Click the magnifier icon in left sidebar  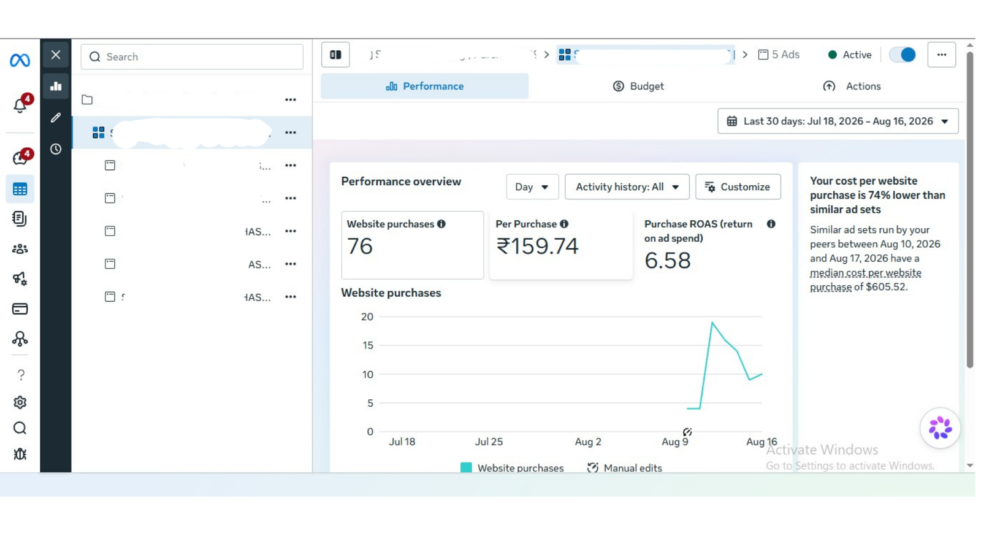20,428
